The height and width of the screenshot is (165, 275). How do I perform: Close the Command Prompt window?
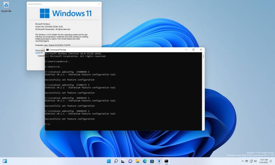pos(201,50)
